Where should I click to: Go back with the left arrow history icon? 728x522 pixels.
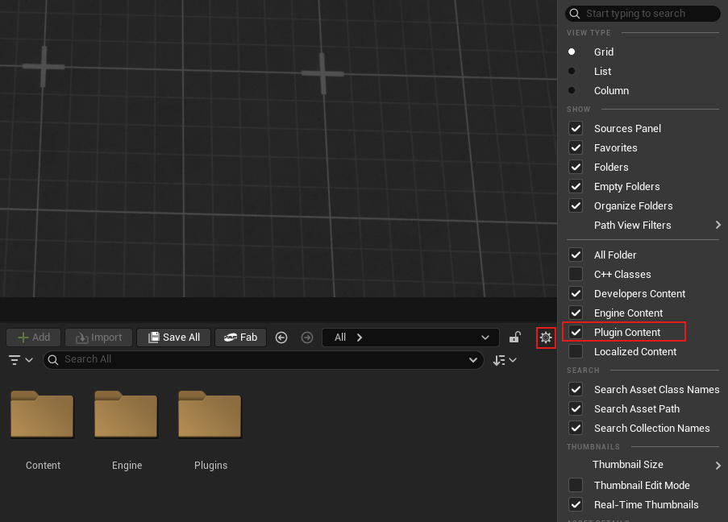281,338
